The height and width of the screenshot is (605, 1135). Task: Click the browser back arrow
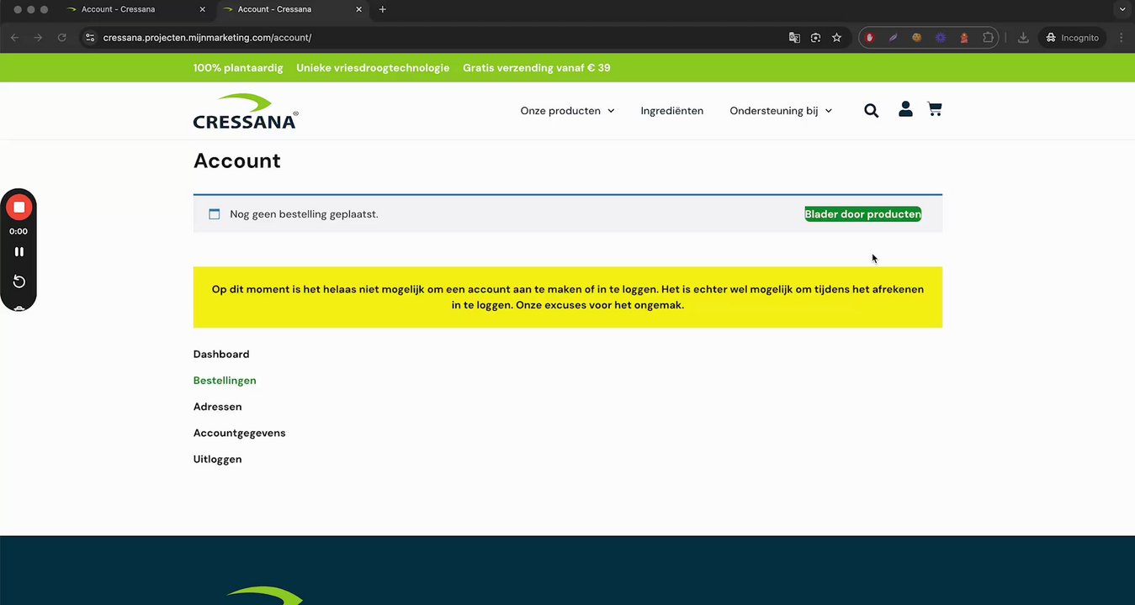click(x=14, y=38)
